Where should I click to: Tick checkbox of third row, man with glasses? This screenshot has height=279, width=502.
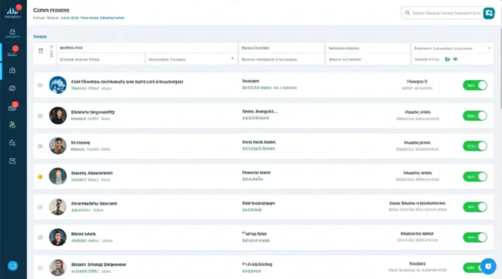point(40,146)
